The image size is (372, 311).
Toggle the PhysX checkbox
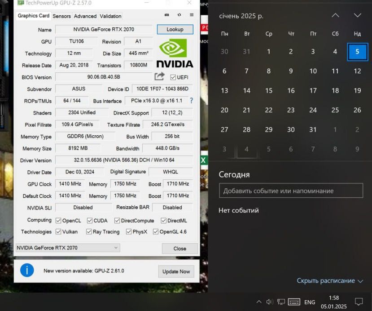129,231
